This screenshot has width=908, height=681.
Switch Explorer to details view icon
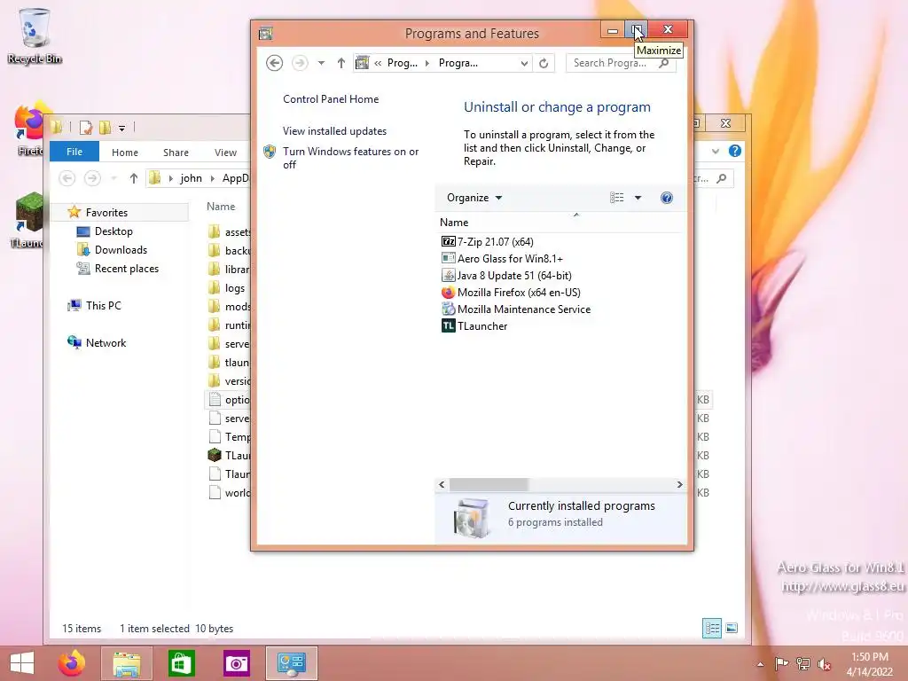(712, 629)
